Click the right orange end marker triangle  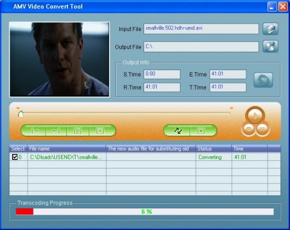tap(231, 108)
